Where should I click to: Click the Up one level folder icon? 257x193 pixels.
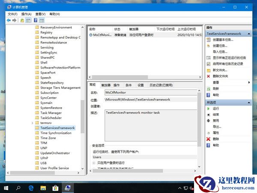tap(22, 20)
